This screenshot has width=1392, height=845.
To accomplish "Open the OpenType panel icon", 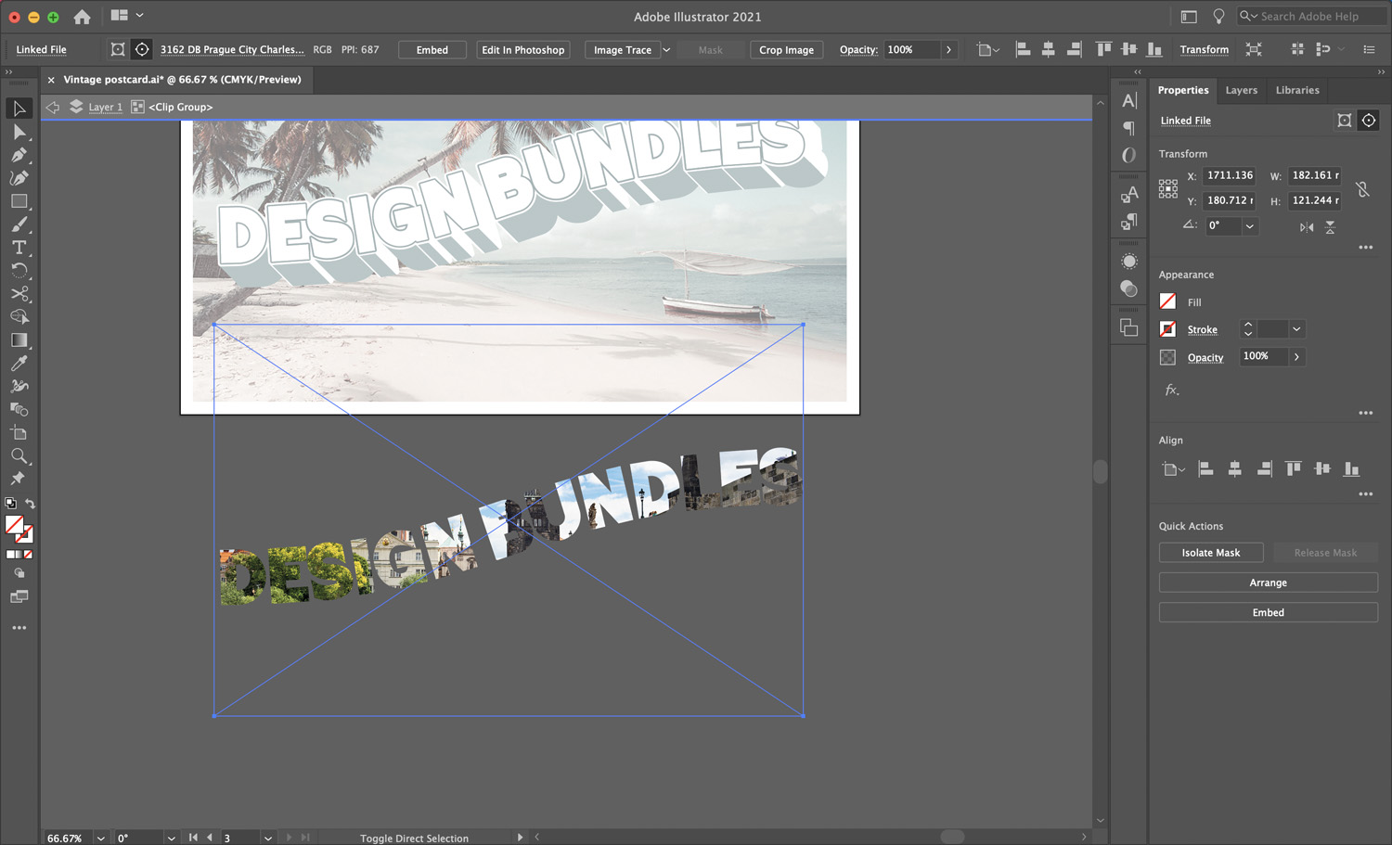I will tap(1129, 155).
